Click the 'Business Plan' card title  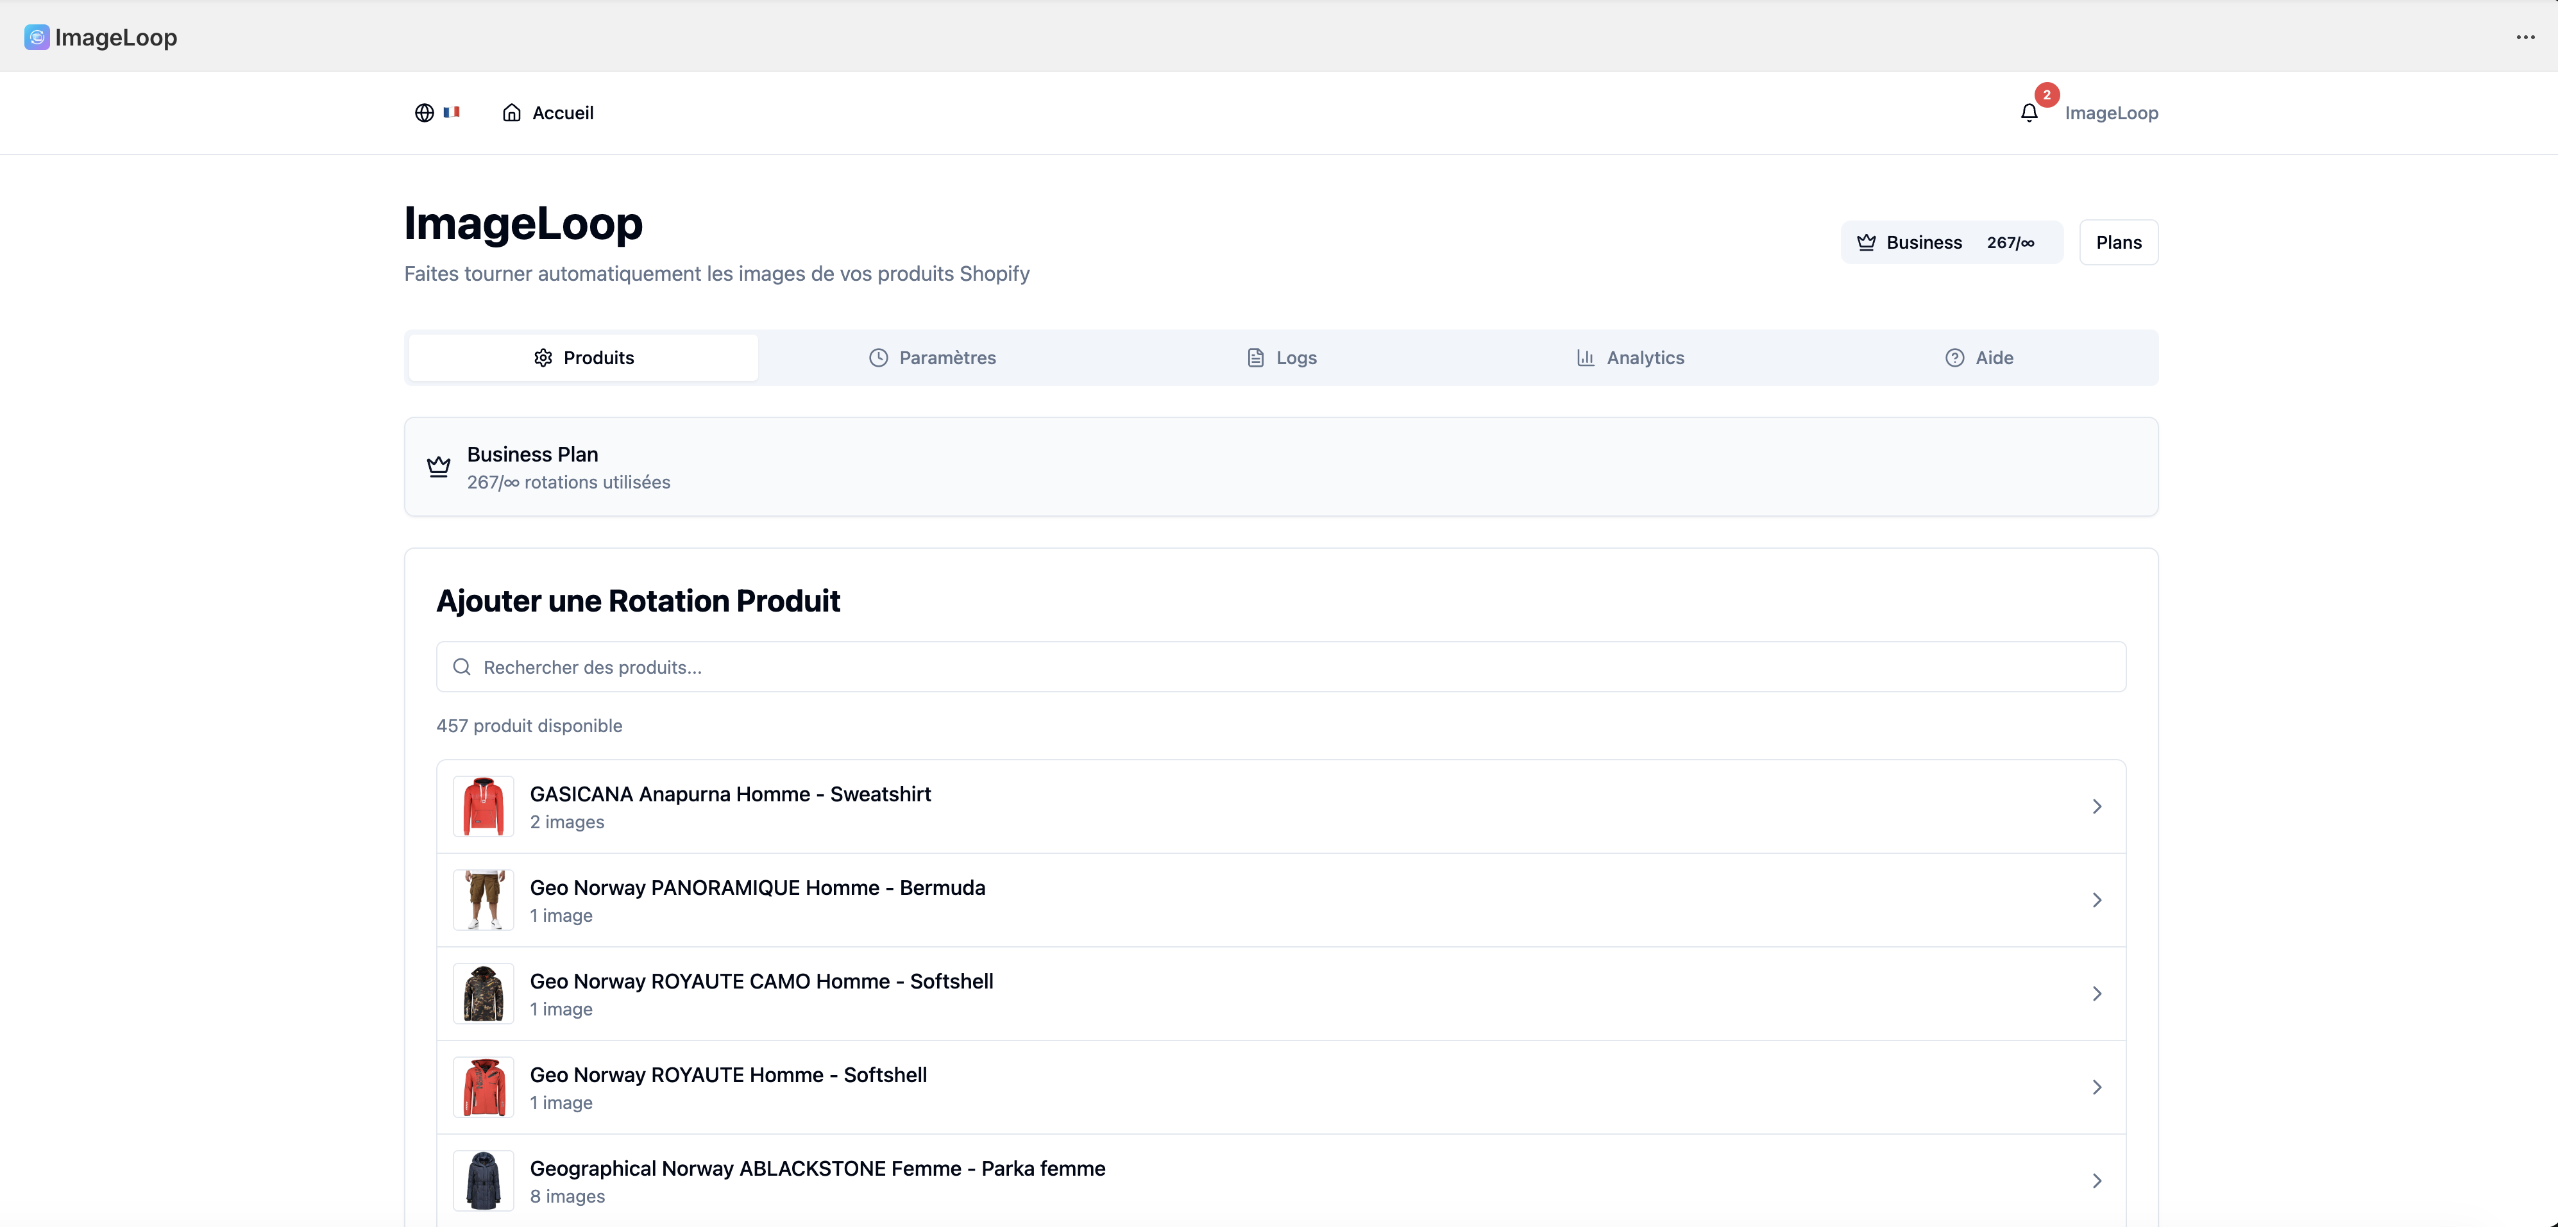532,455
